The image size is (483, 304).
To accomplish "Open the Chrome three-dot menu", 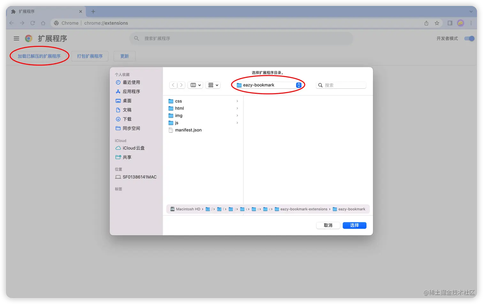I will point(471,23).
